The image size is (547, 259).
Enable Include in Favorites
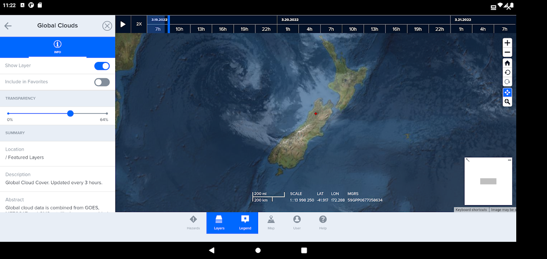pos(102,82)
